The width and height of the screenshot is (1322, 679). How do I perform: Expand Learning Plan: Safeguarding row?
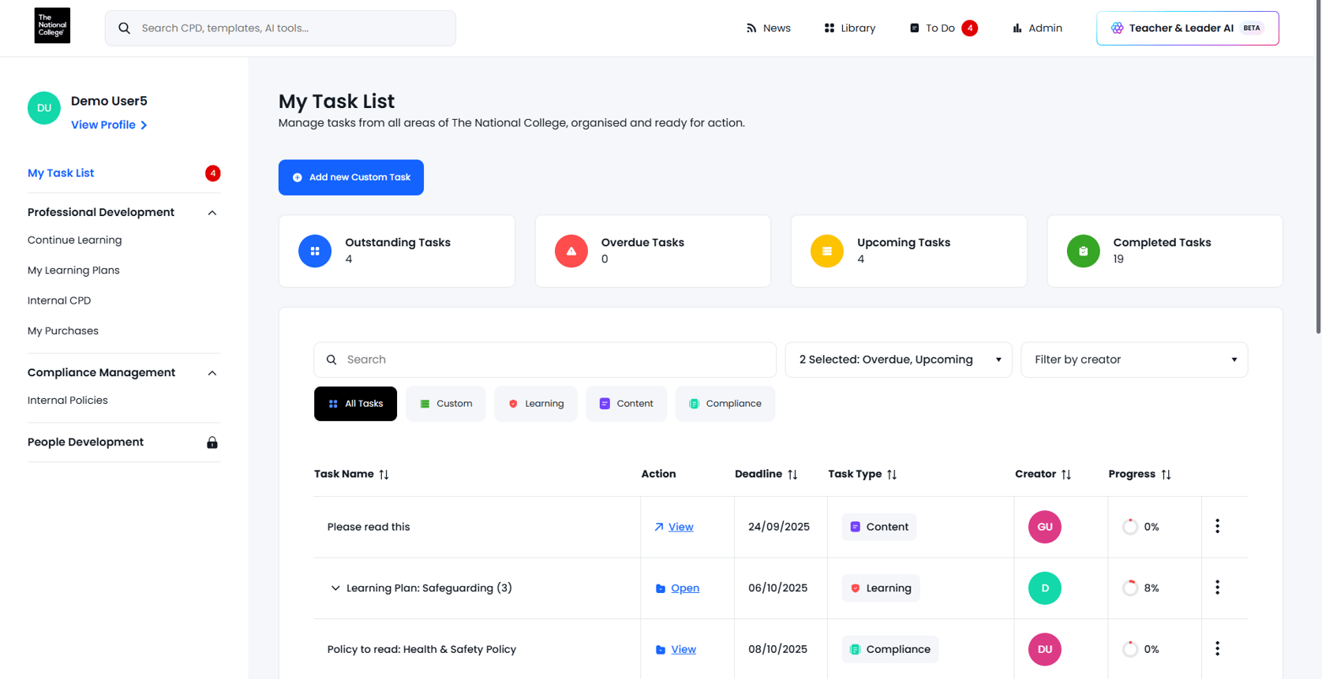335,588
